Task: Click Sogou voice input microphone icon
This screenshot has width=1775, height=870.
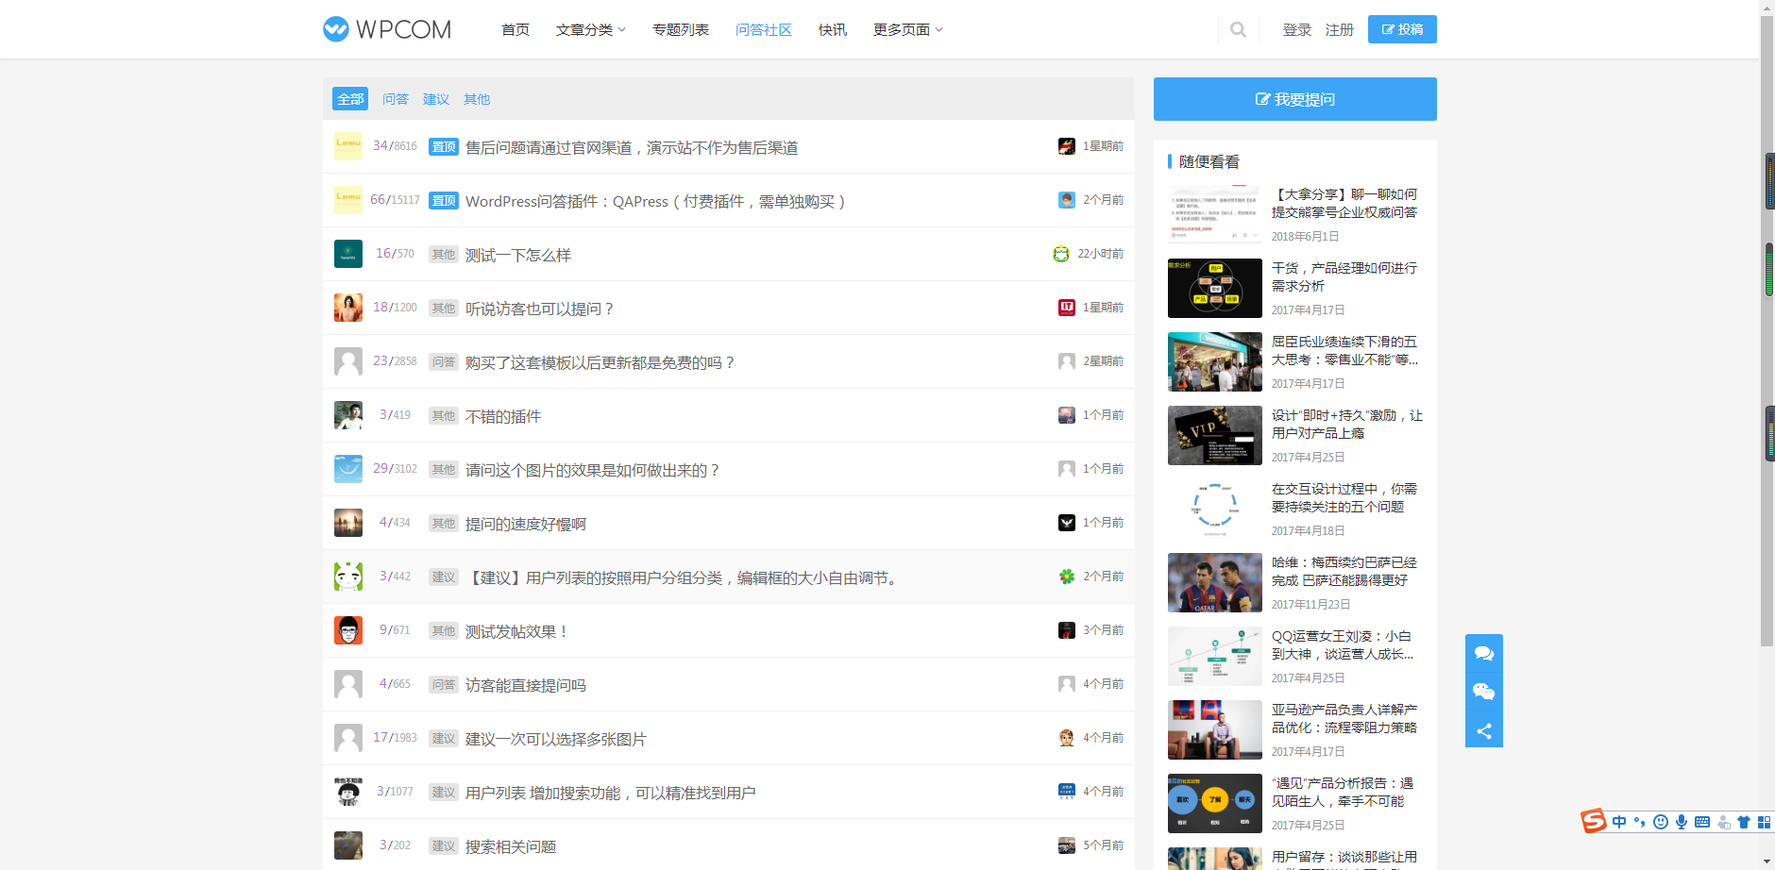Action: [1682, 822]
